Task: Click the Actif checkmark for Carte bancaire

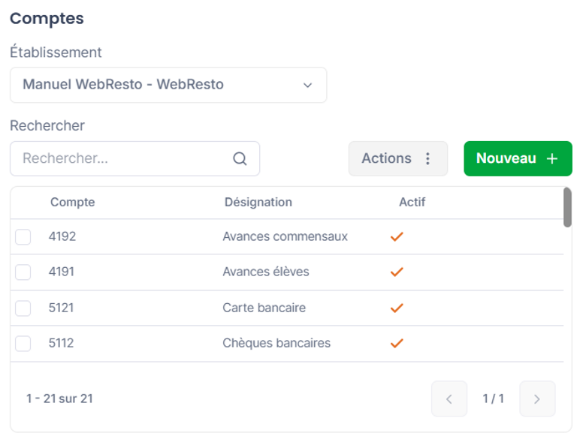Action: [397, 308]
